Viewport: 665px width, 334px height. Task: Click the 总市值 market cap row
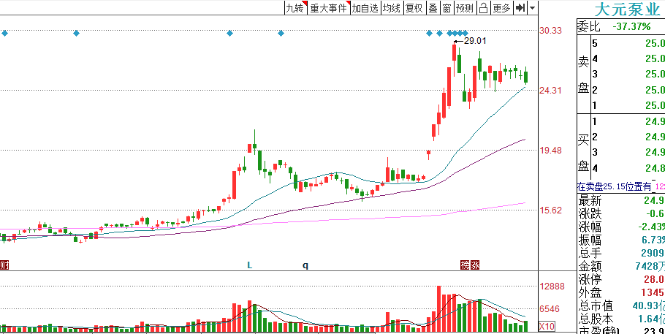[x=621, y=305]
